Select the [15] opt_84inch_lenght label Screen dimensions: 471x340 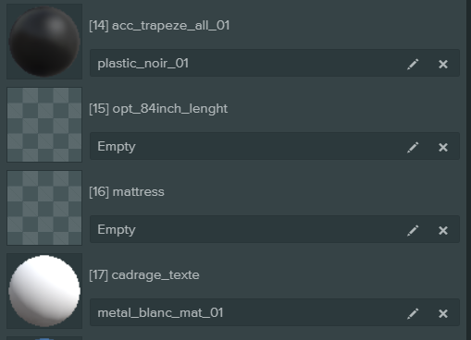tap(158, 109)
